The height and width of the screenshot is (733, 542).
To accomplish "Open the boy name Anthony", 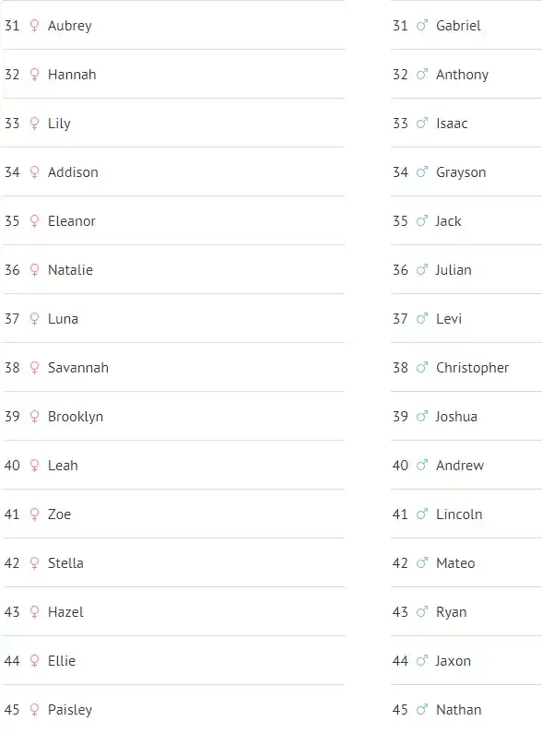I will (462, 75).
